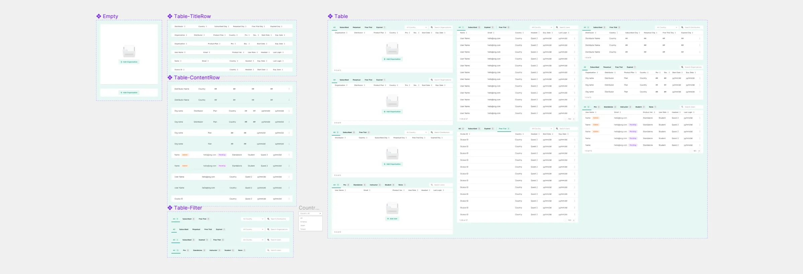Viewport: 803px width, 274px height.
Task: Click empty-state inbox illustration in Empty component
Action: tap(129, 51)
